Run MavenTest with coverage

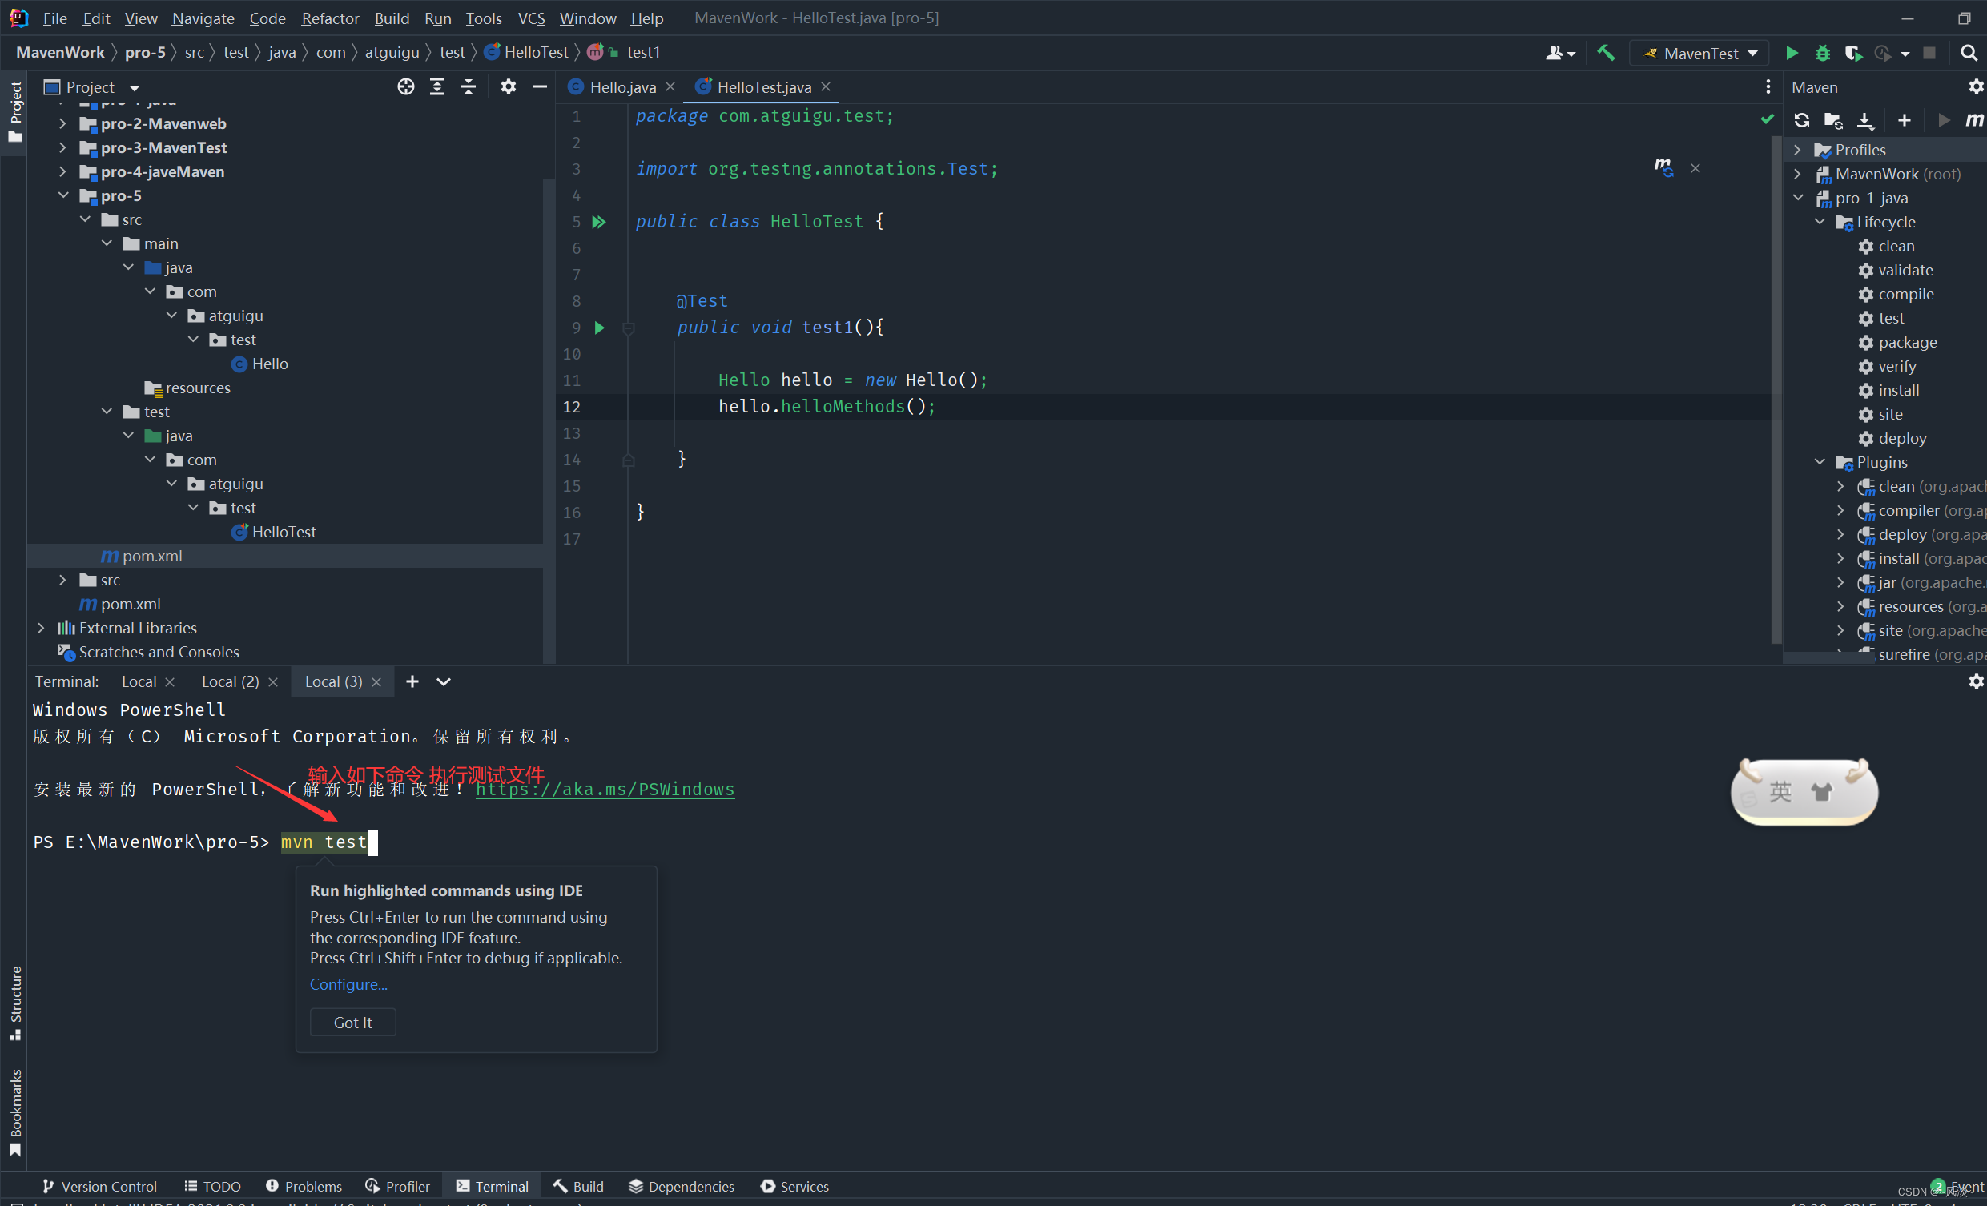(x=1852, y=53)
